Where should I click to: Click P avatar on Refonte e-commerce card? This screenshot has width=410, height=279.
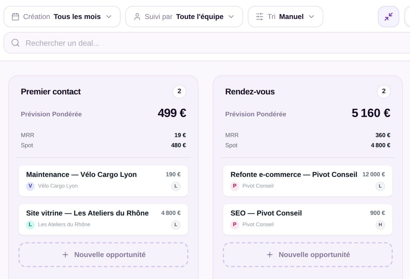tap(235, 186)
